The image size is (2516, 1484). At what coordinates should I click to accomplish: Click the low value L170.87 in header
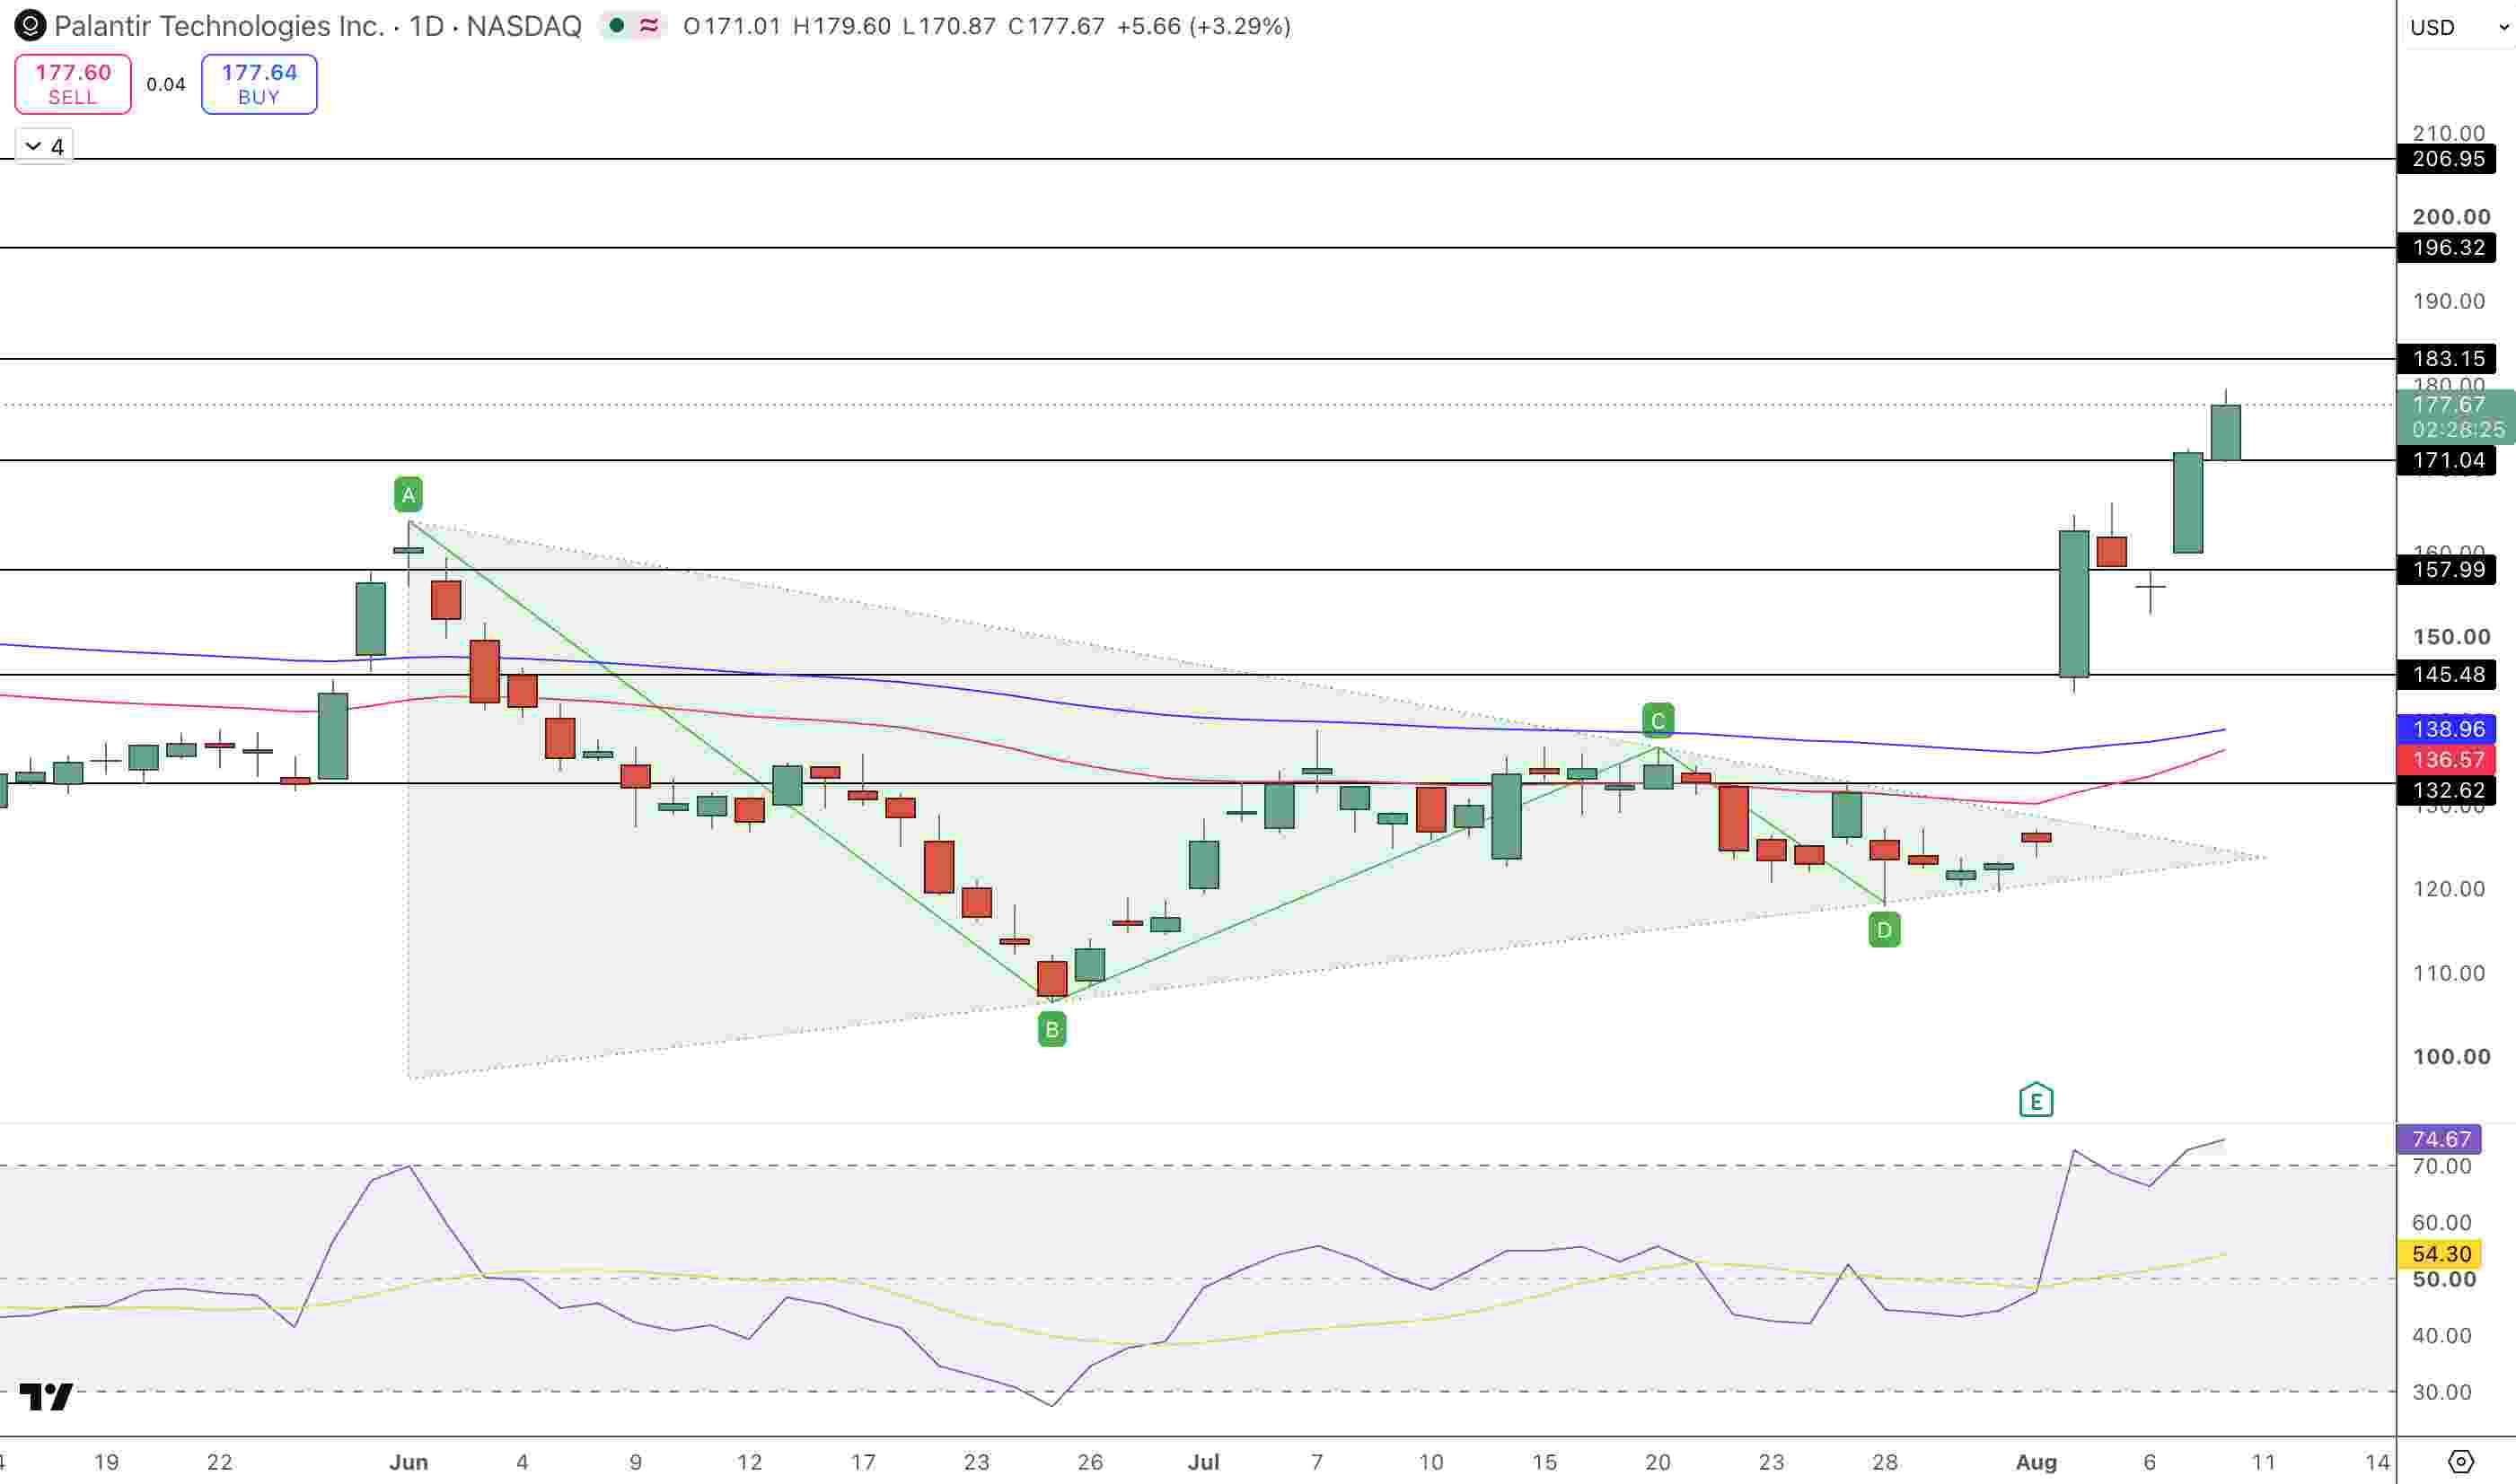[x=949, y=26]
